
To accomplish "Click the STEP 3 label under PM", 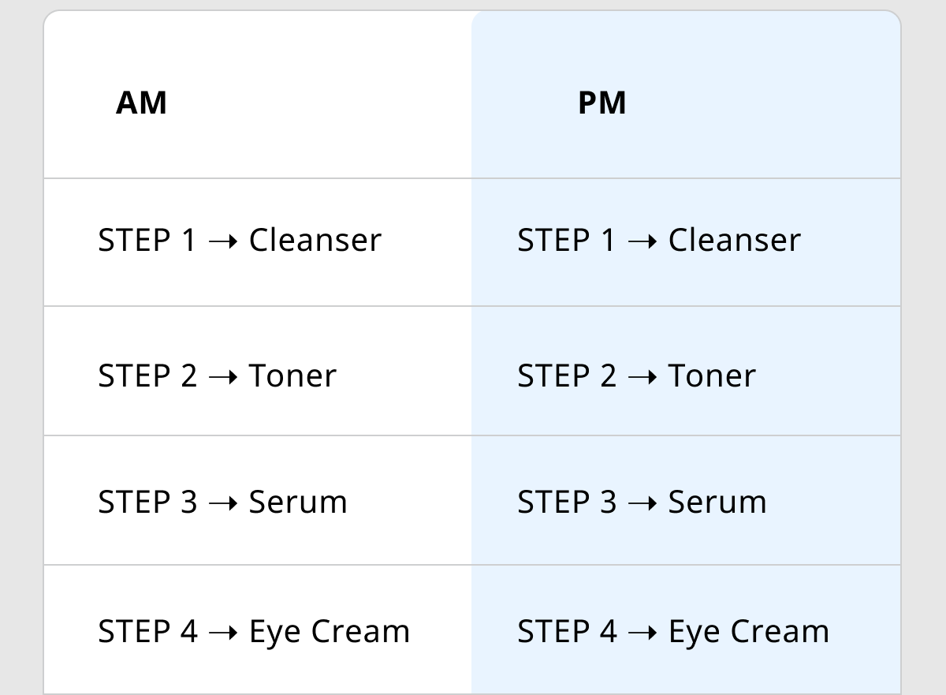I will click(567, 502).
